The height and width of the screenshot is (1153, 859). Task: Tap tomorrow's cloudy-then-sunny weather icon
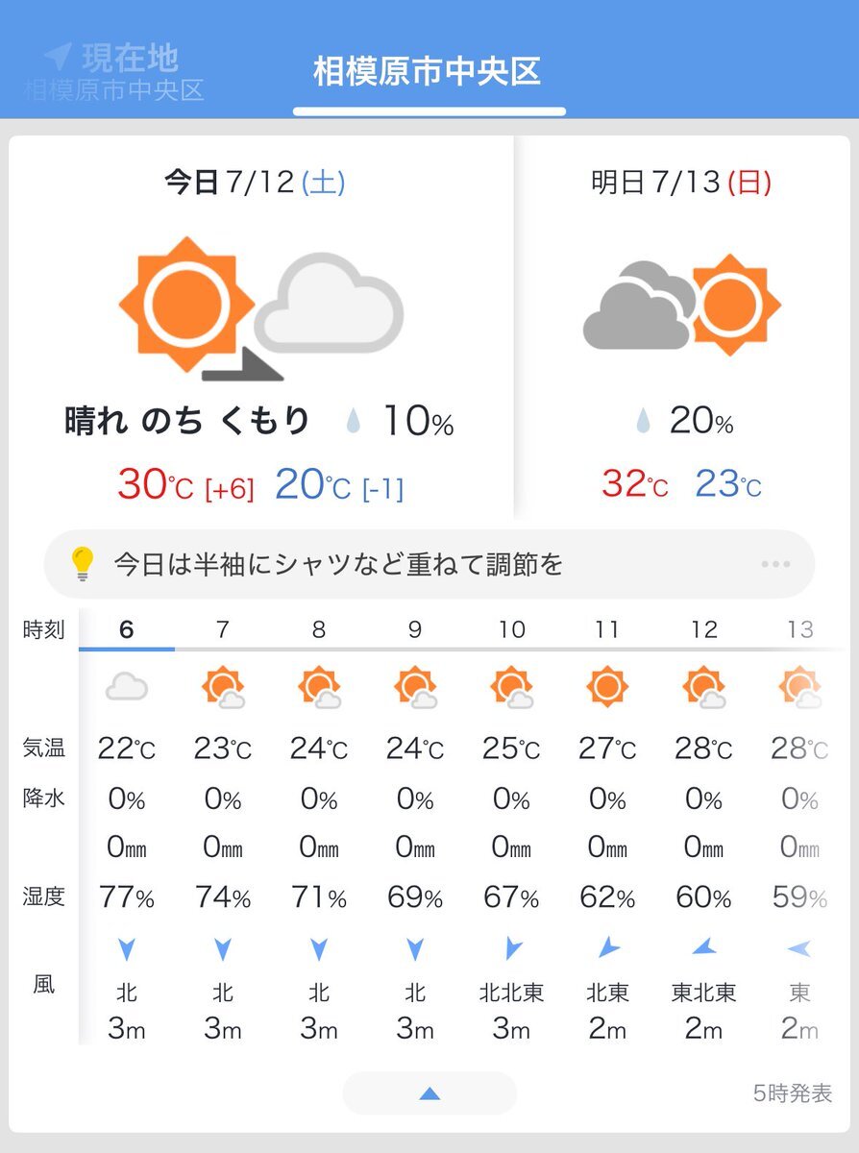[682, 306]
